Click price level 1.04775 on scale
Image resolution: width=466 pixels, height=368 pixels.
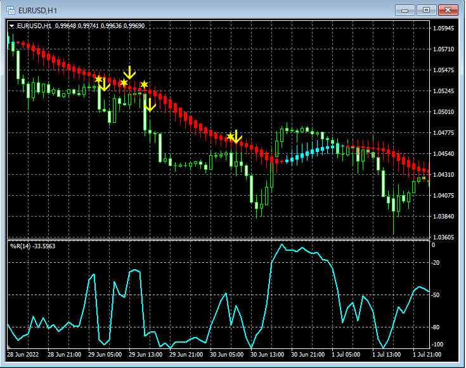click(444, 133)
